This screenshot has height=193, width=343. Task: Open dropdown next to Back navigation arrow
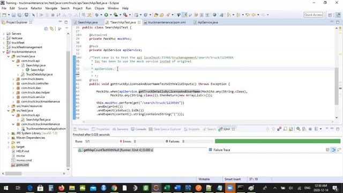click(258, 15)
